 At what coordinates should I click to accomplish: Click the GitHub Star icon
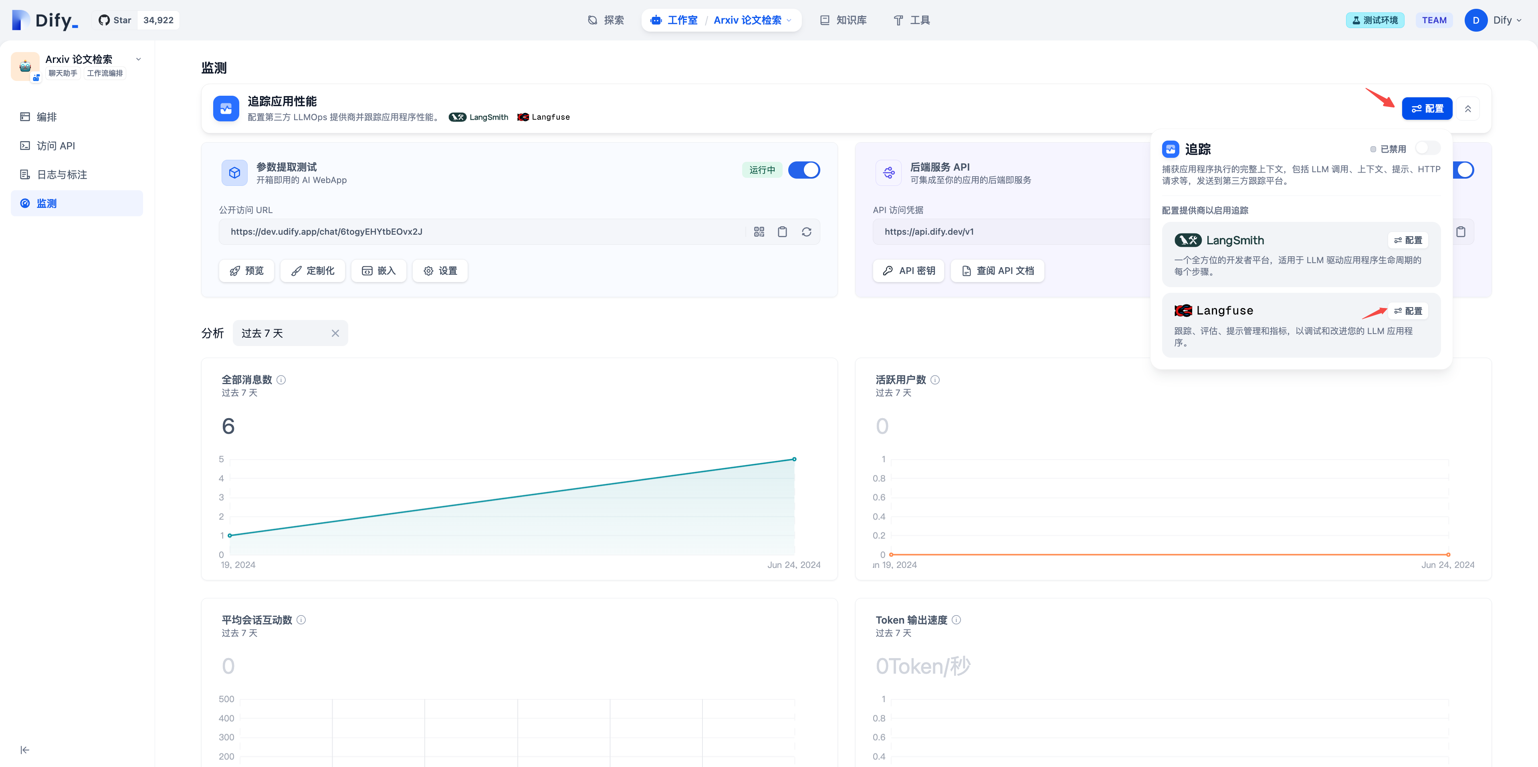point(104,20)
